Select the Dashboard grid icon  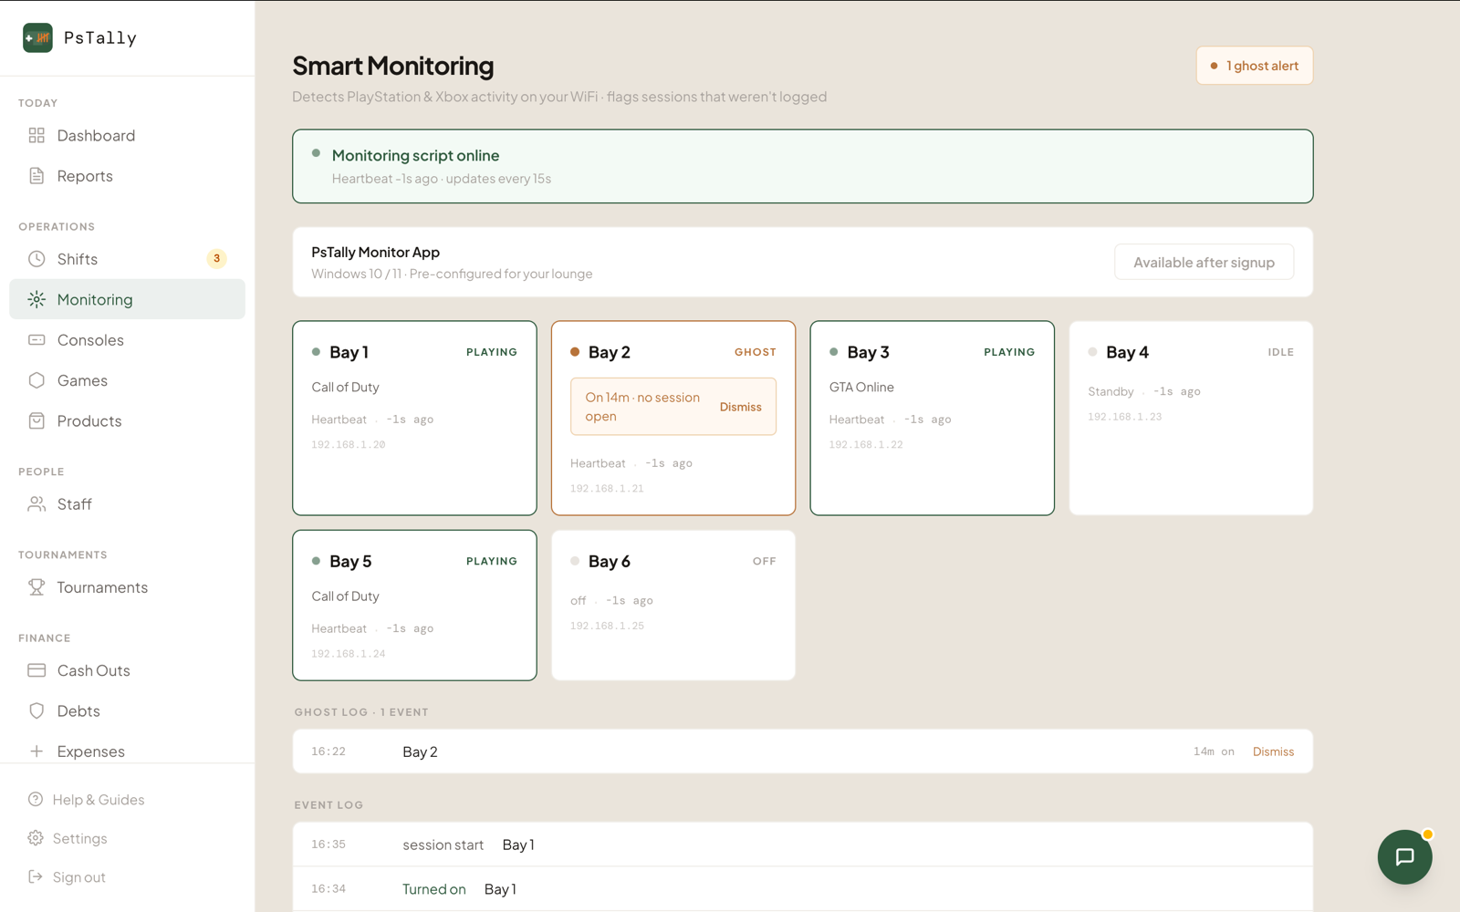36,135
